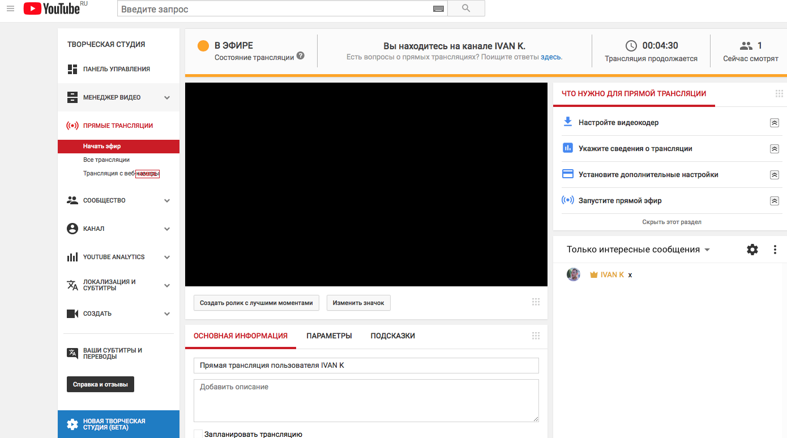Click the Создать camera icon
Screen dimensions: 787x438
72,314
